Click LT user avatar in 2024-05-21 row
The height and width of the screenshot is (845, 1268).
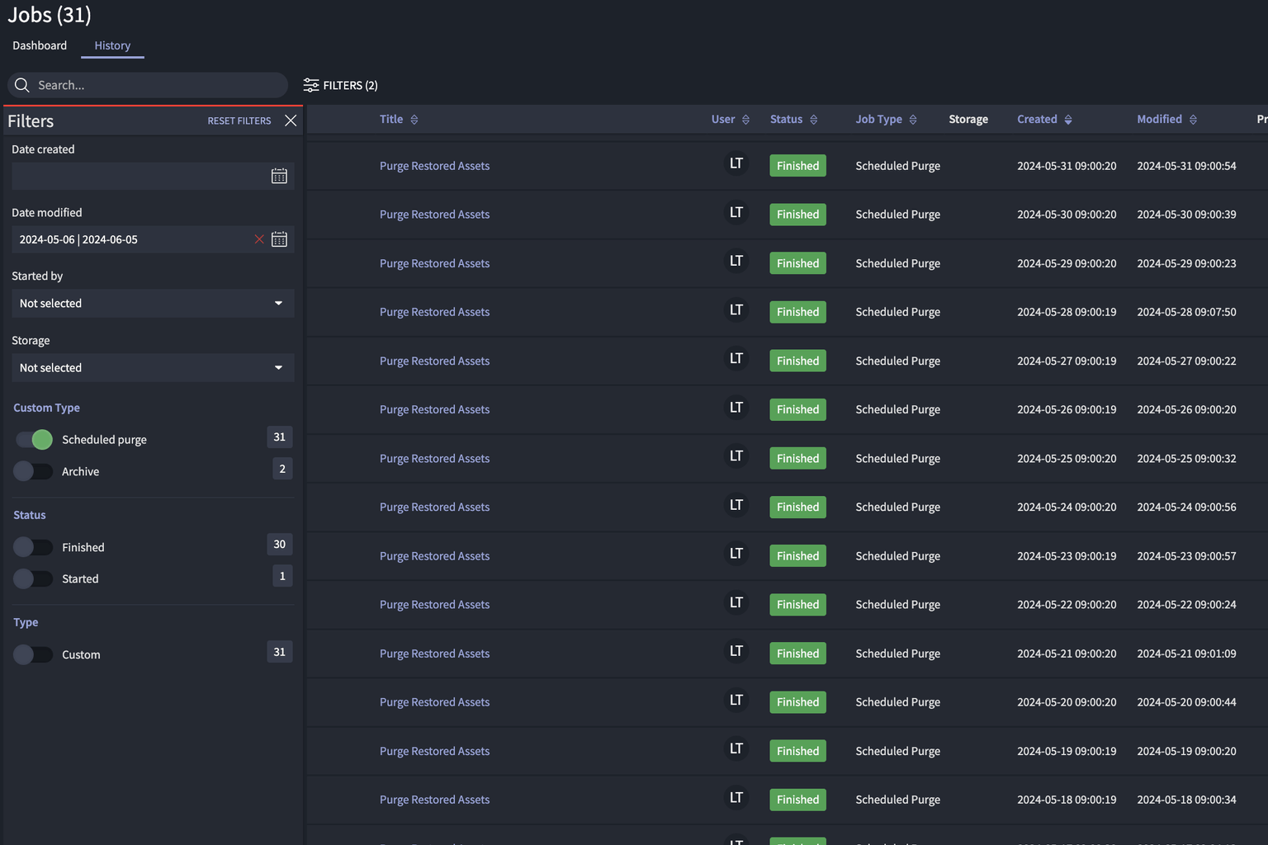point(736,652)
